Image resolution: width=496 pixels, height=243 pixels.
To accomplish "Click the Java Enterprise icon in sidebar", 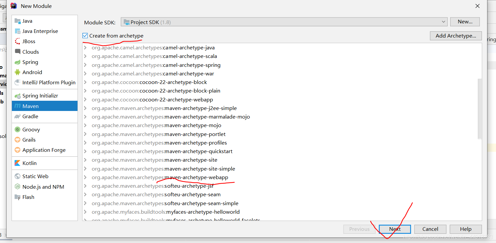I will click(x=17, y=31).
